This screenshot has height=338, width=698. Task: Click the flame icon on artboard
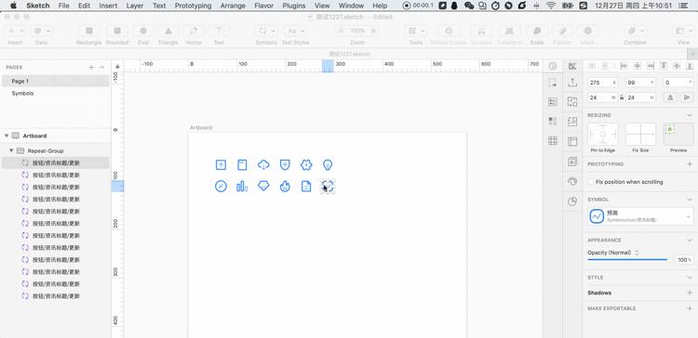(285, 186)
